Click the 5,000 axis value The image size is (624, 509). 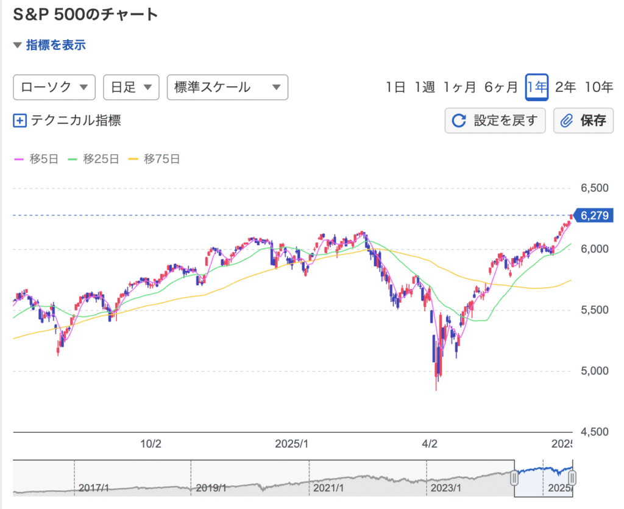click(x=595, y=371)
